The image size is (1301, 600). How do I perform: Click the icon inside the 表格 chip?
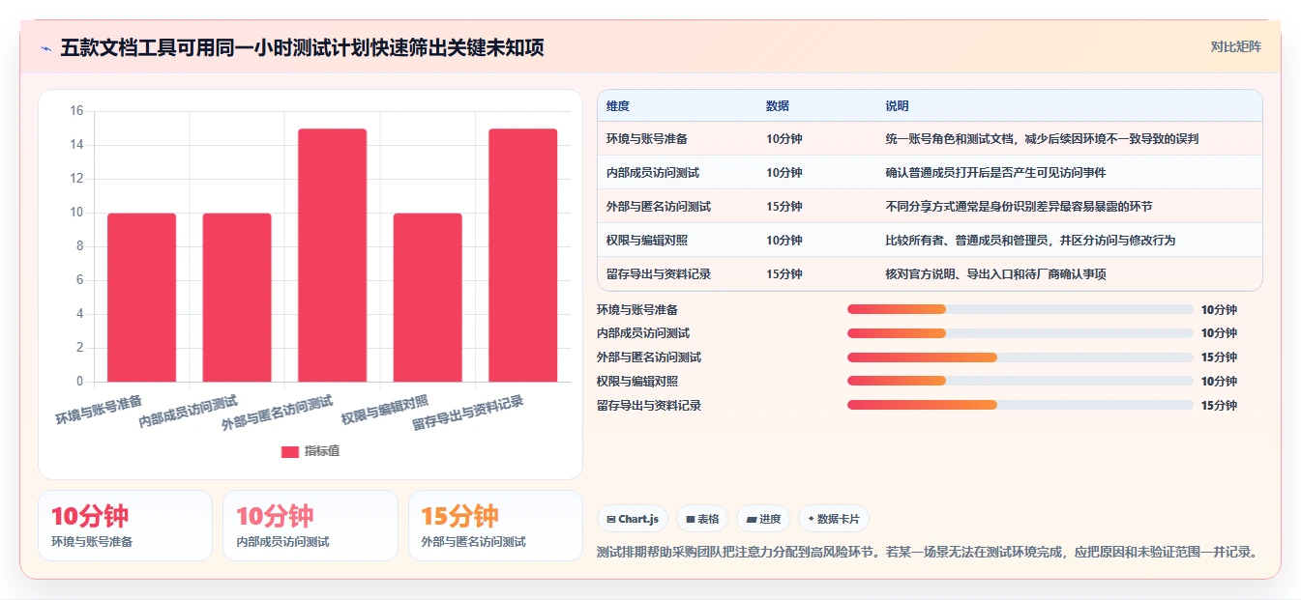click(691, 520)
